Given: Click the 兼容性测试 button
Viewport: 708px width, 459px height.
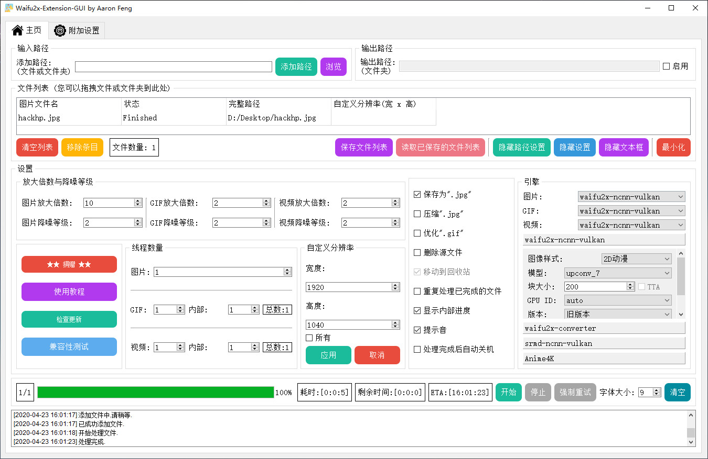Looking at the screenshot, I should (69, 346).
